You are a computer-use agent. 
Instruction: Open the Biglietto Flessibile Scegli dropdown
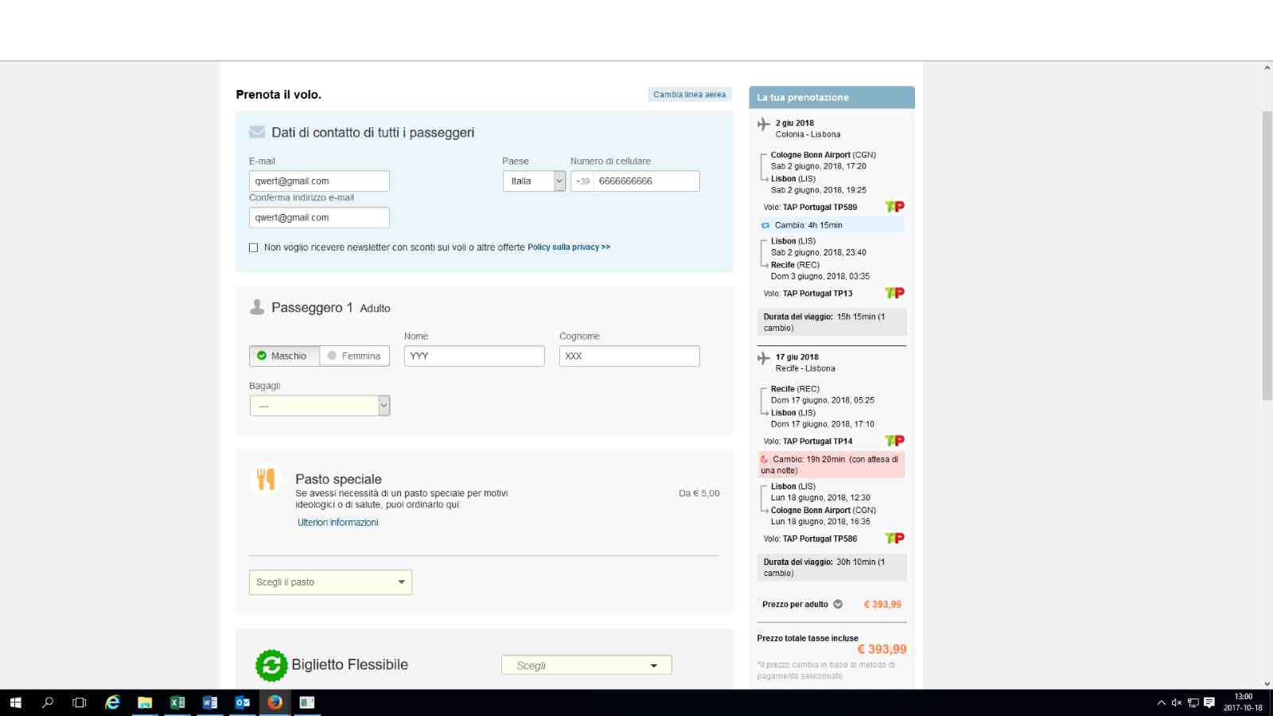(x=586, y=665)
